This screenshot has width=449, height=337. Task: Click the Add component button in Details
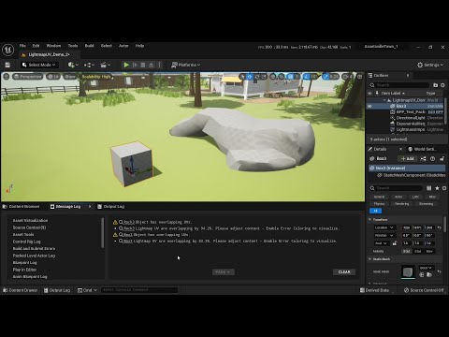tap(407, 159)
